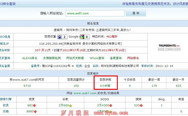Click the top feedback announcement link
Image resolution: width=188 pixels, height=116 pixels.
click(155, 4)
